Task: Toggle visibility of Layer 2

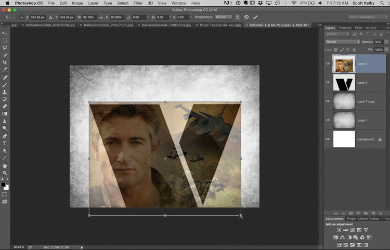Action: 328,83
